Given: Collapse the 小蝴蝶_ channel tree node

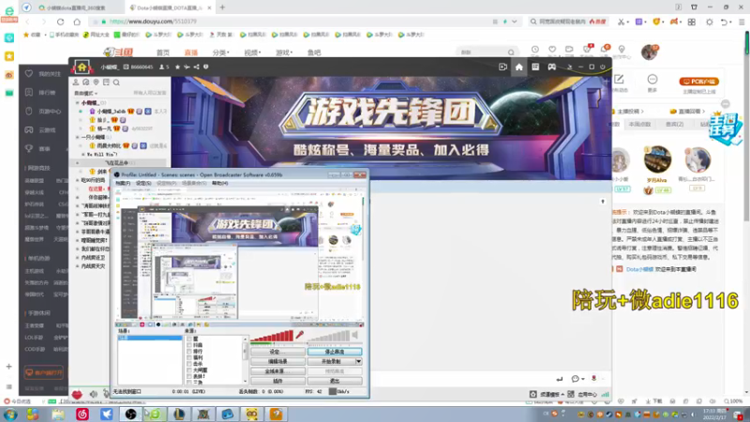Looking at the screenshot, I should click(78, 102).
